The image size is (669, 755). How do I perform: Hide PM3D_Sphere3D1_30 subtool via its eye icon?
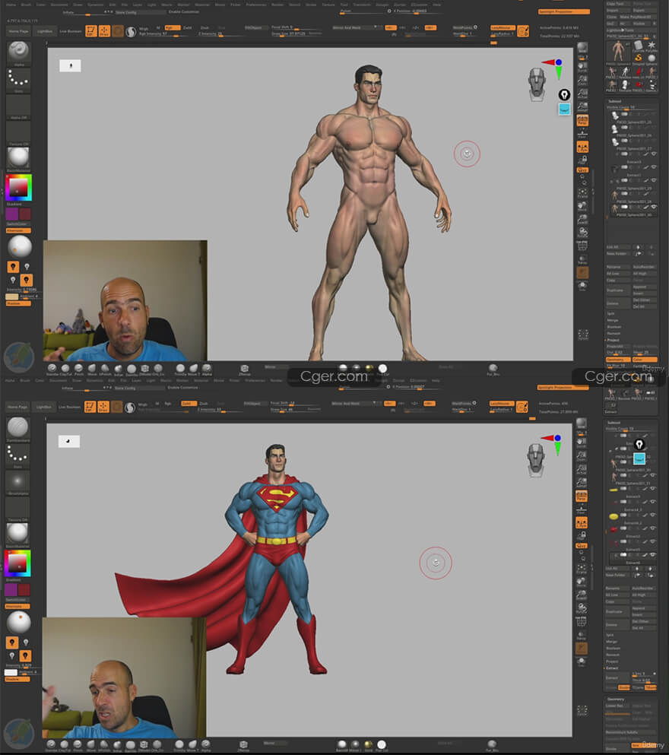[x=654, y=207]
